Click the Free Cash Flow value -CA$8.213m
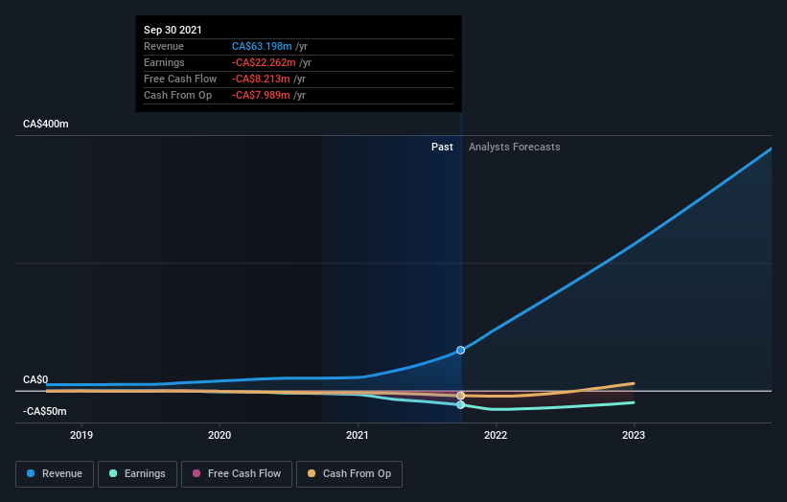This screenshot has width=787, height=502. click(261, 79)
